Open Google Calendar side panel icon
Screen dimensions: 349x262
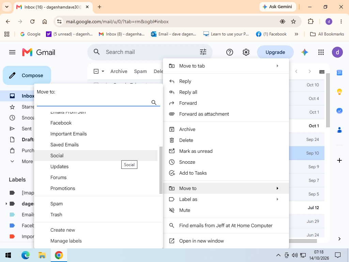pos(339,73)
